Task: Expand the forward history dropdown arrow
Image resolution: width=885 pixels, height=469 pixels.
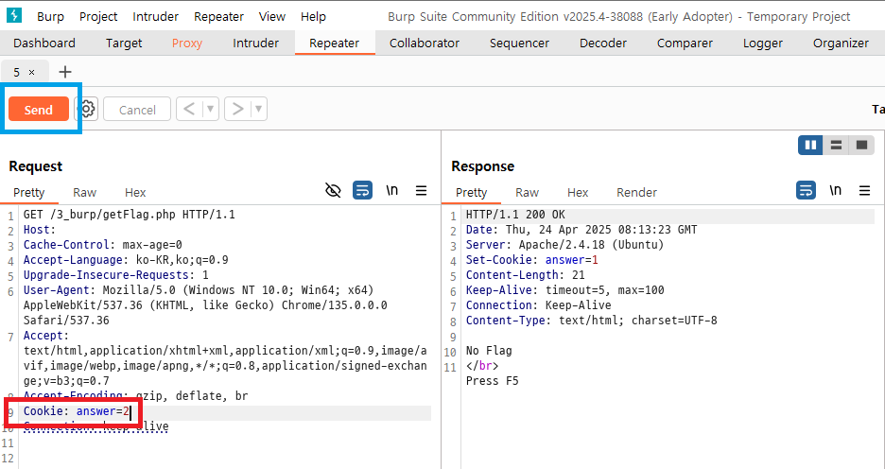Action: pos(259,109)
